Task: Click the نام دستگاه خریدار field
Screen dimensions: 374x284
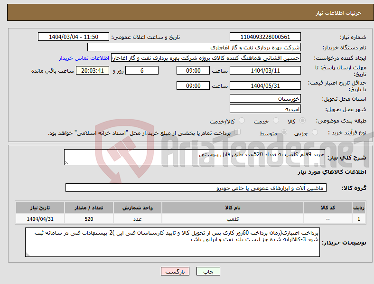Action: pos(194,47)
